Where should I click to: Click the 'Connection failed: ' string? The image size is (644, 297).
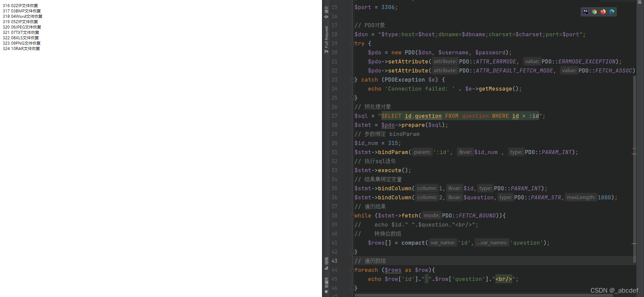coord(420,89)
